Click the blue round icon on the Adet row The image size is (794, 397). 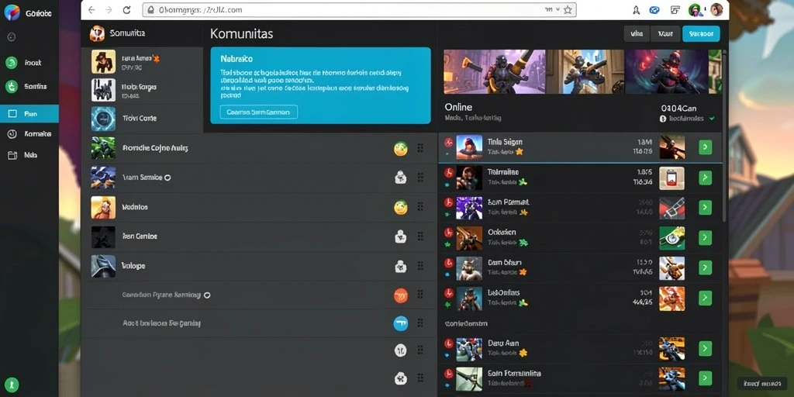(x=401, y=323)
